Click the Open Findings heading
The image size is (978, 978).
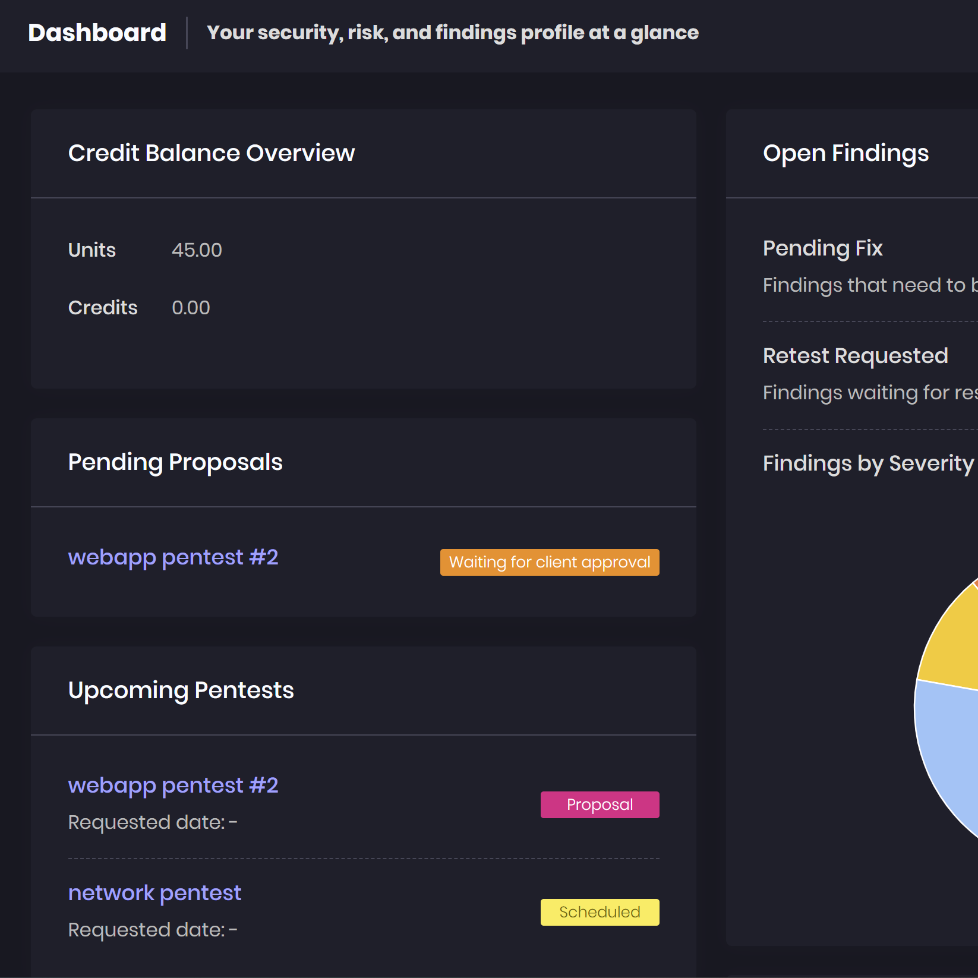pos(846,153)
